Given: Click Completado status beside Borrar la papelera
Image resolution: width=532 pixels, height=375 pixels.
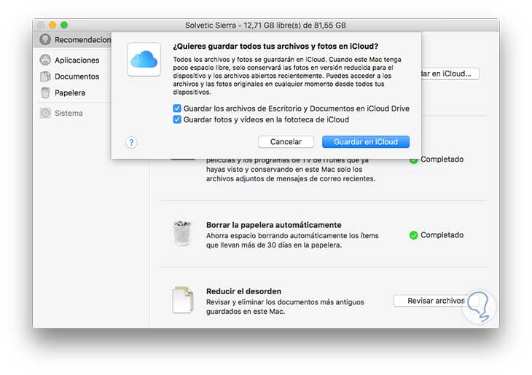Looking at the screenshot, I should pos(442,235).
